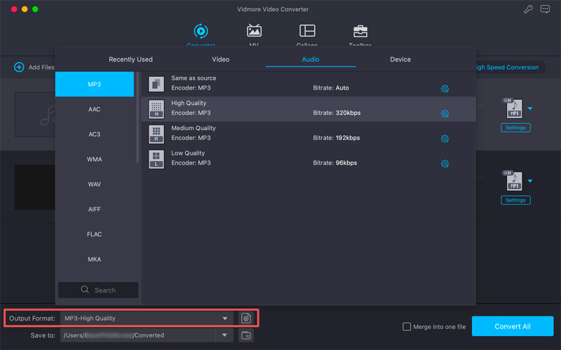Select AIFF in the format list
Image resolution: width=561 pixels, height=350 pixels.
click(x=95, y=209)
